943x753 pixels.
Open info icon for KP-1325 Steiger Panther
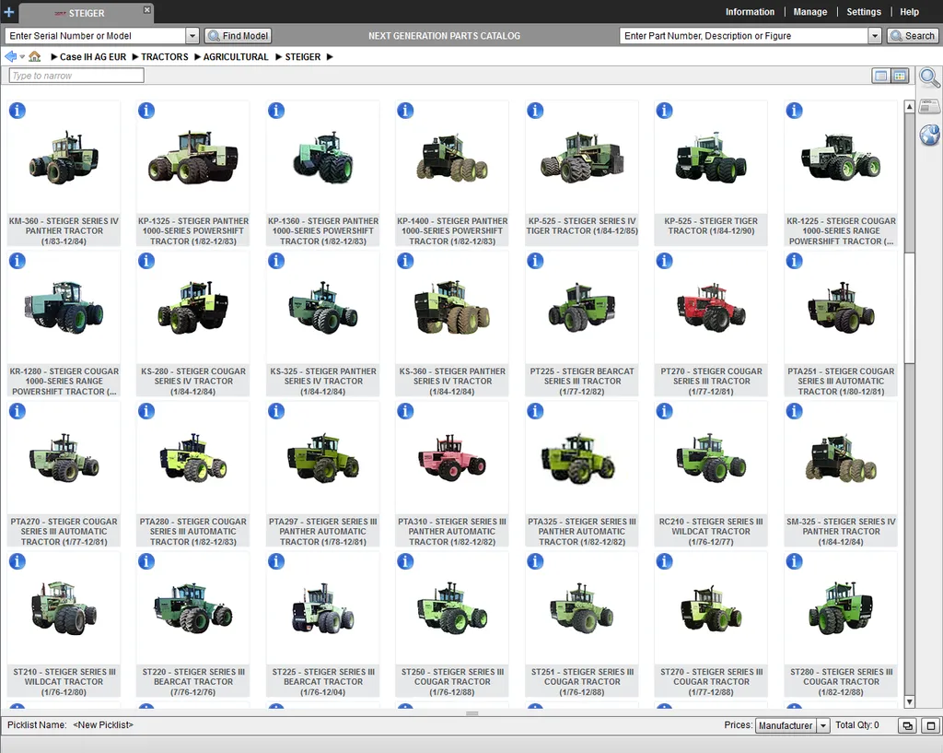(x=146, y=111)
